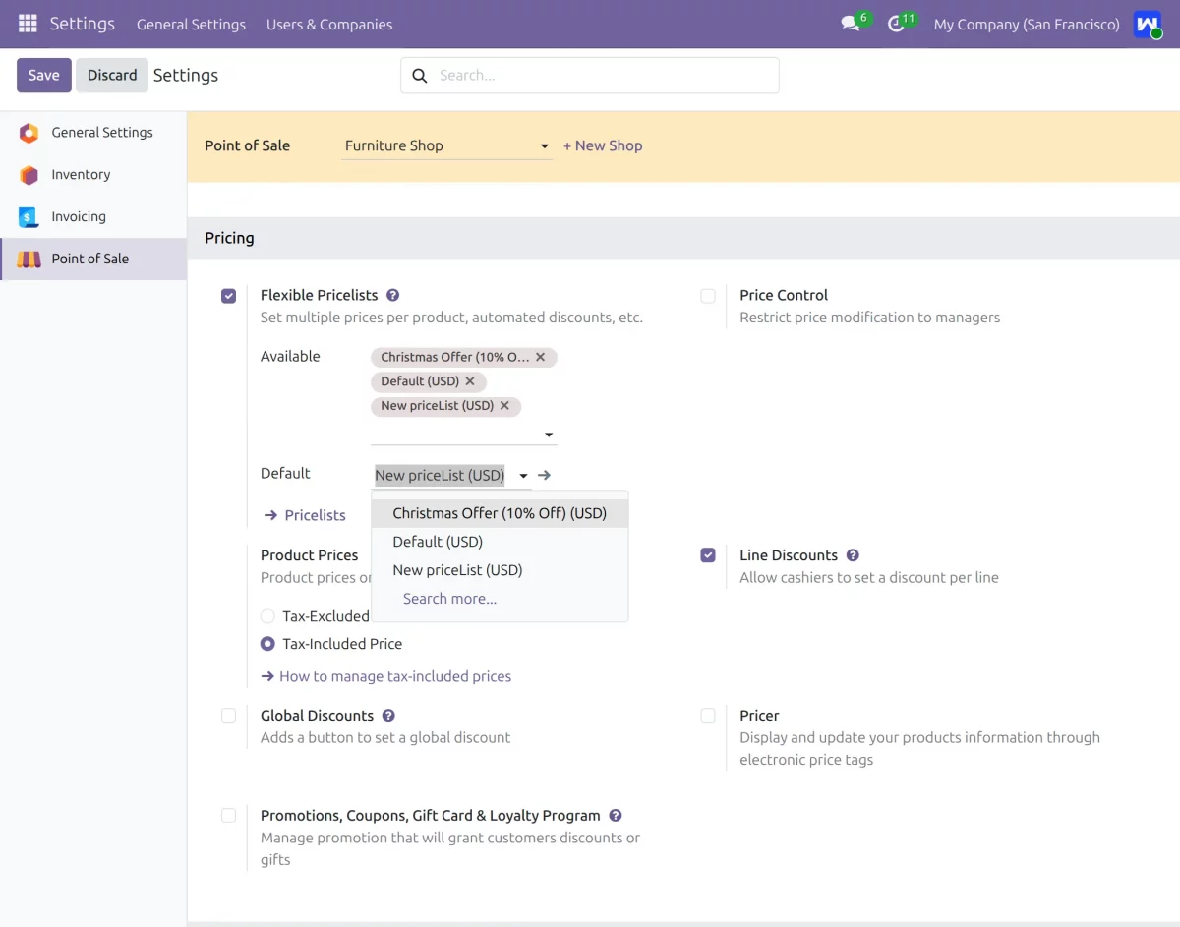The width and height of the screenshot is (1180, 927).
Task: Click Search more... in the dropdown
Action: pos(500,599)
